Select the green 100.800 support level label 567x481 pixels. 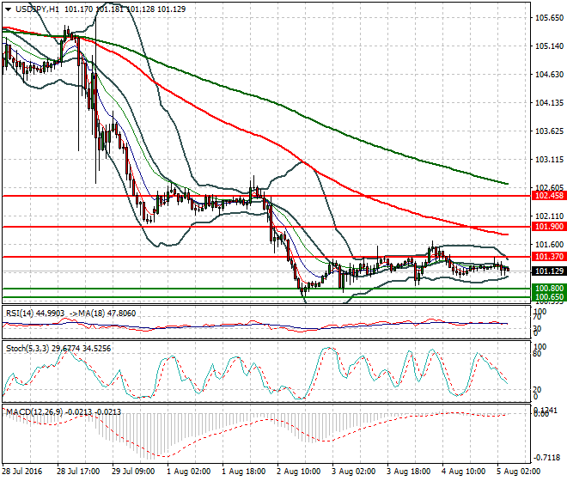549,289
